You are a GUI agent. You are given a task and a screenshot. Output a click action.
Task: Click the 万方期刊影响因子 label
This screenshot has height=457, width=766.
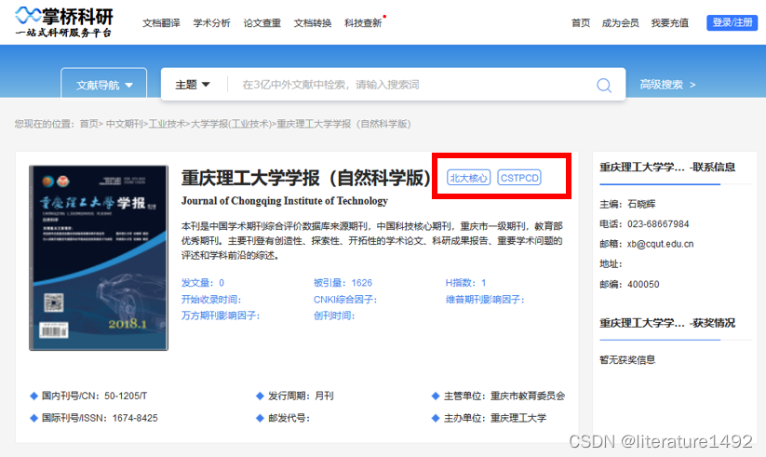click(221, 316)
